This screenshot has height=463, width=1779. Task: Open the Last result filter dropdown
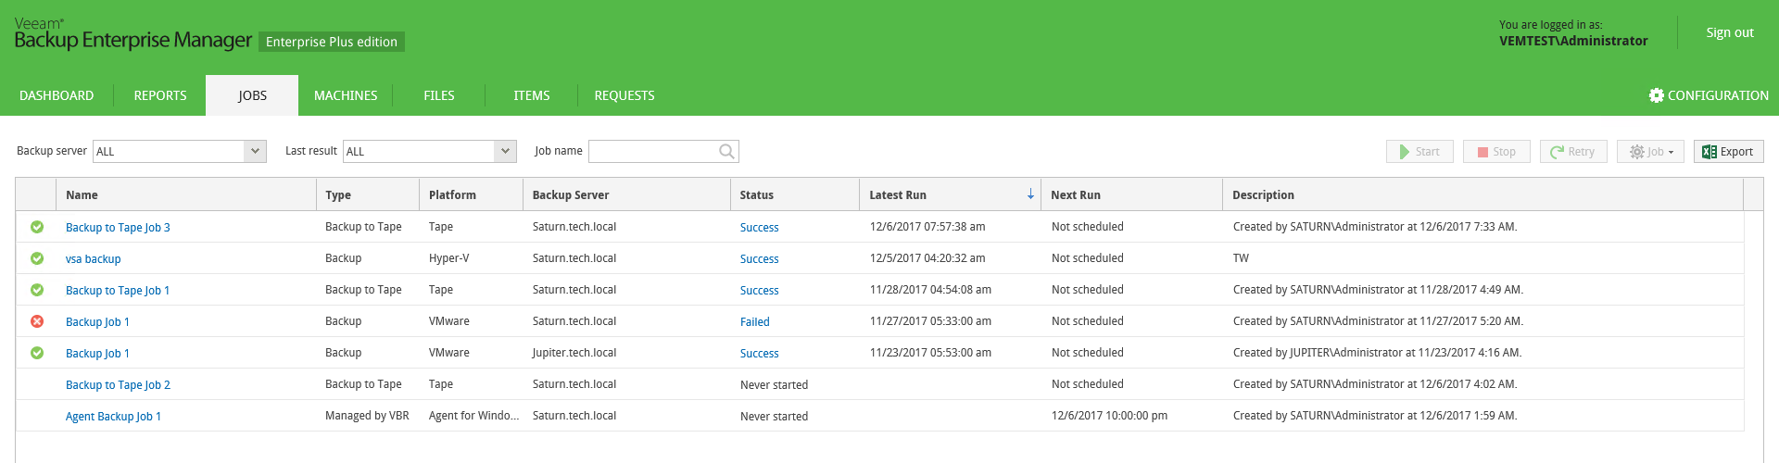(x=505, y=151)
